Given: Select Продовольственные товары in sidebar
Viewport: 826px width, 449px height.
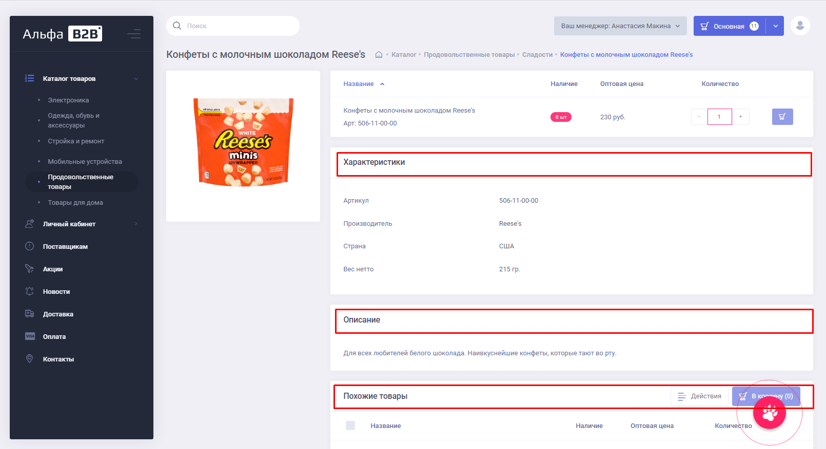Looking at the screenshot, I should click(82, 182).
